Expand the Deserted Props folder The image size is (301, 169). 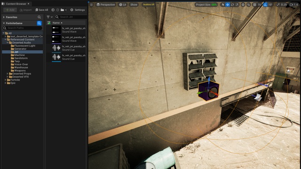tap(8, 74)
